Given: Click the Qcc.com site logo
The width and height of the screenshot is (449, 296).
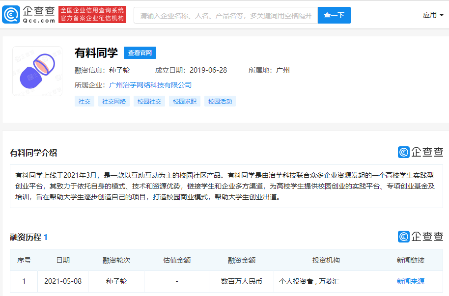Looking at the screenshot, I should pyautogui.click(x=28, y=15).
